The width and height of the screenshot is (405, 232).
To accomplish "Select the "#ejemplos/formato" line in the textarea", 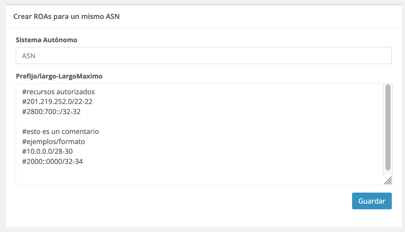I will click(x=54, y=142).
